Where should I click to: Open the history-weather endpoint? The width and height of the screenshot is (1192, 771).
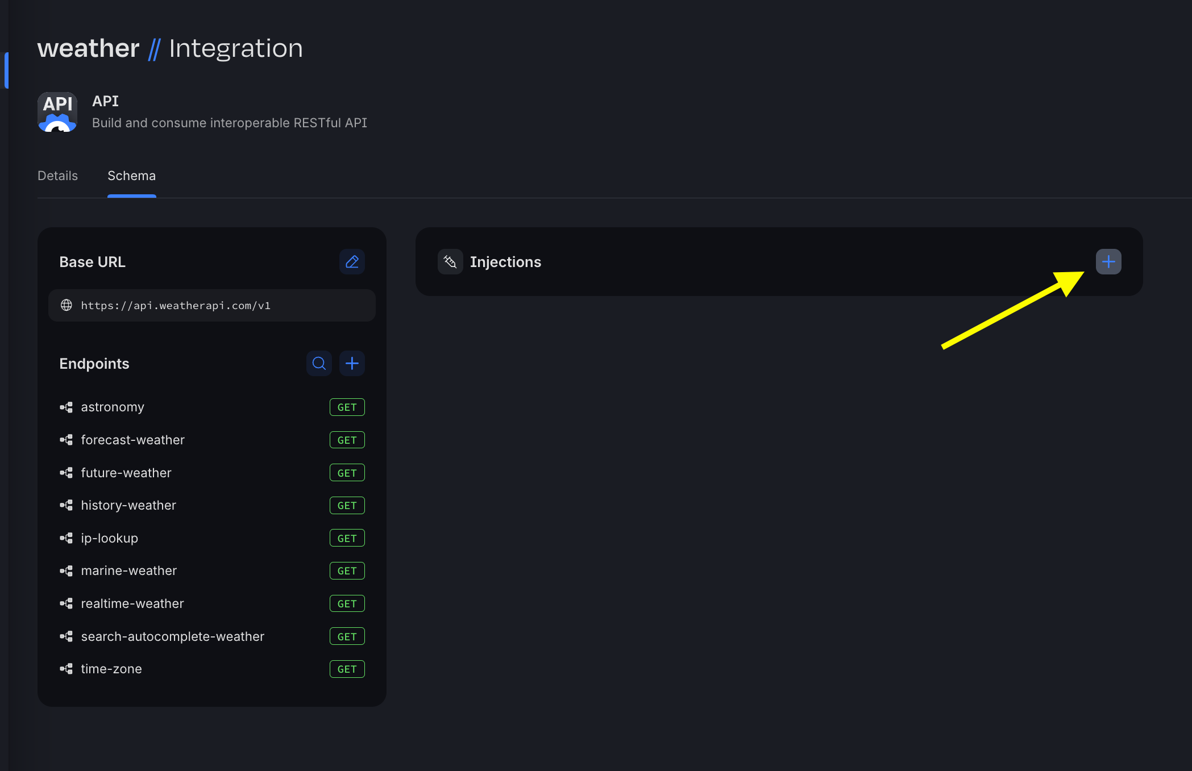click(128, 506)
